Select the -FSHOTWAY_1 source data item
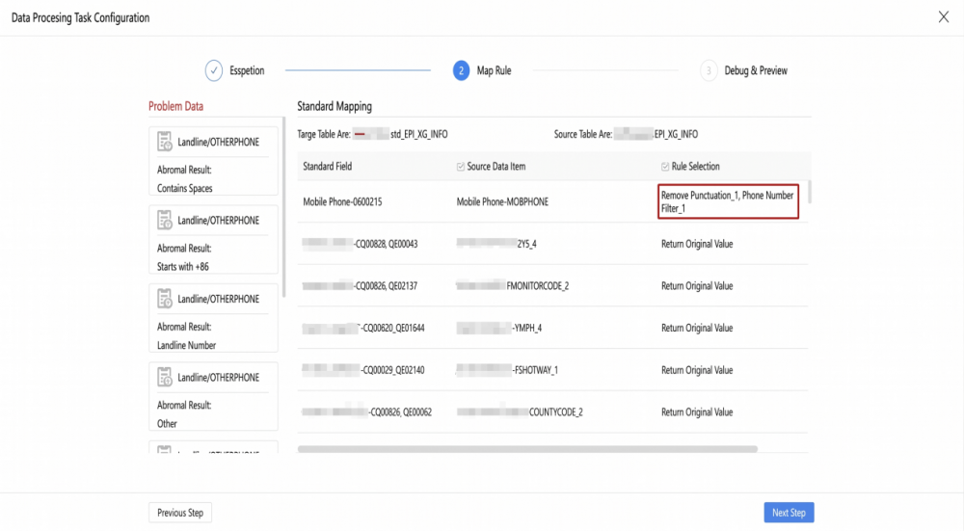964x531 pixels. (x=507, y=370)
